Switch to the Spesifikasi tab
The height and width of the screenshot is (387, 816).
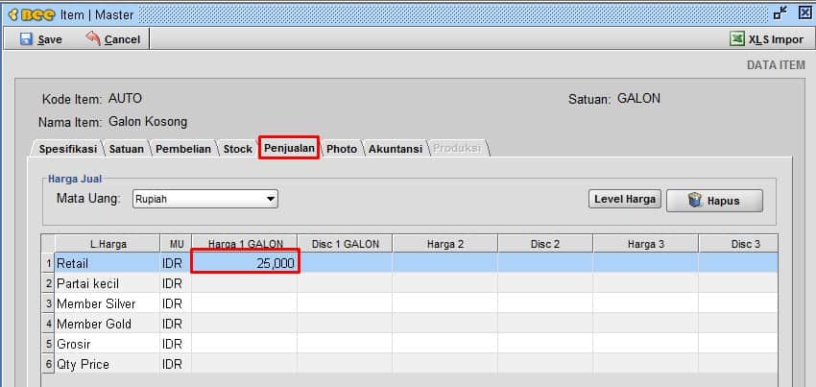coord(67,149)
